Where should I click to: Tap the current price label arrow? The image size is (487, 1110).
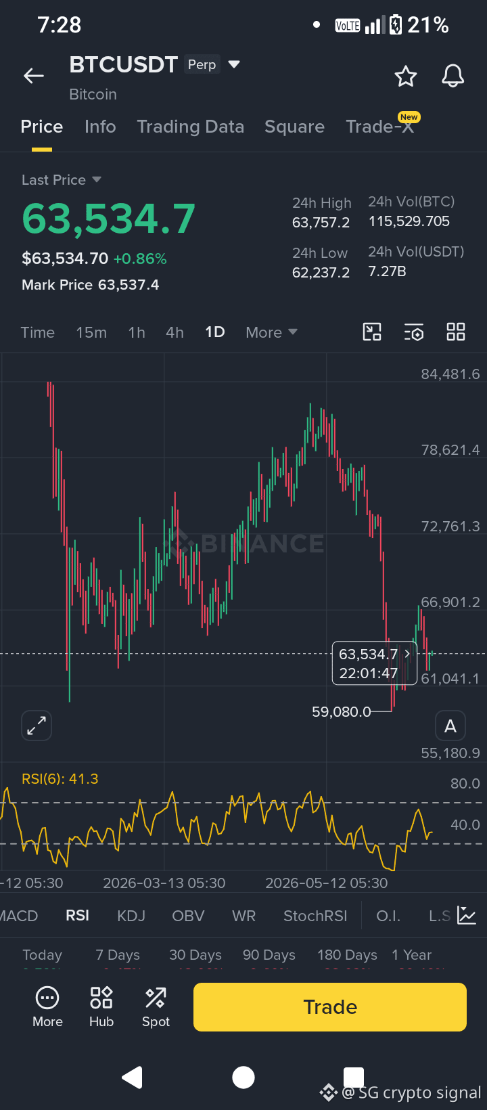[407, 654]
